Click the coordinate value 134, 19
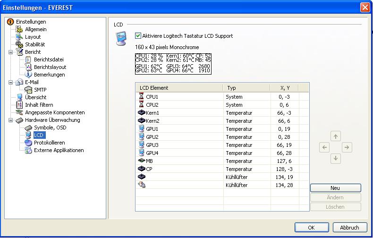The image size is (373, 238). [x=284, y=177]
